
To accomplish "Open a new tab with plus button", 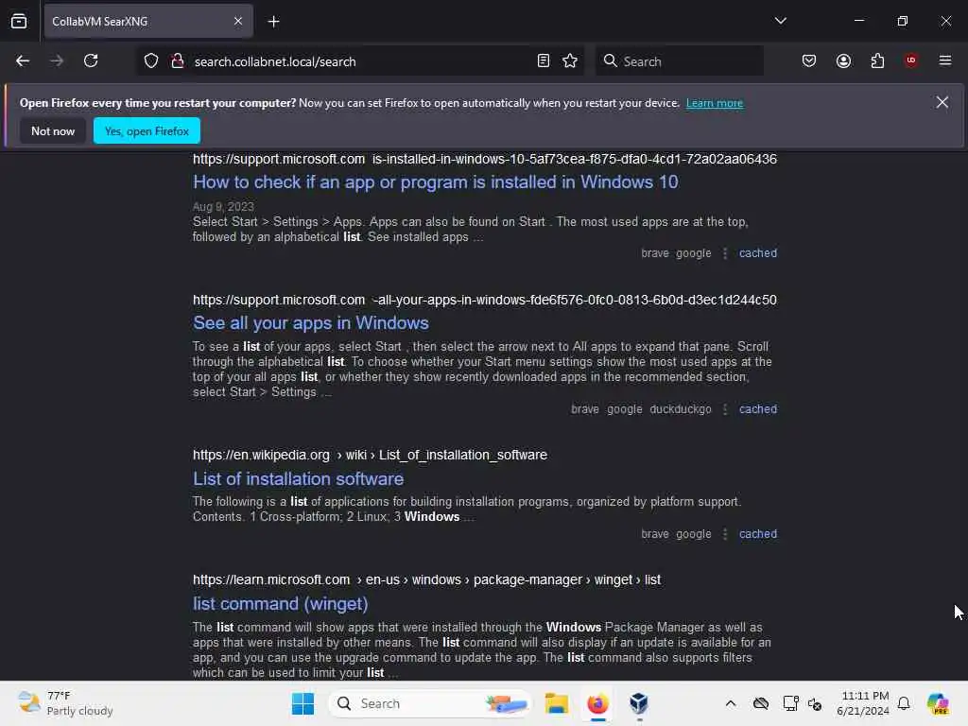I will click(x=273, y=22).
